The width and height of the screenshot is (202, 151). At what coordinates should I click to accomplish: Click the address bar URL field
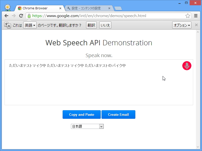pos(101,16)
